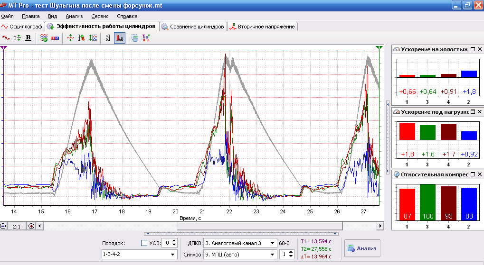Click the green-red up-down arrows scale icon
This screenshot has width=484, height=265.
[82, 38]
